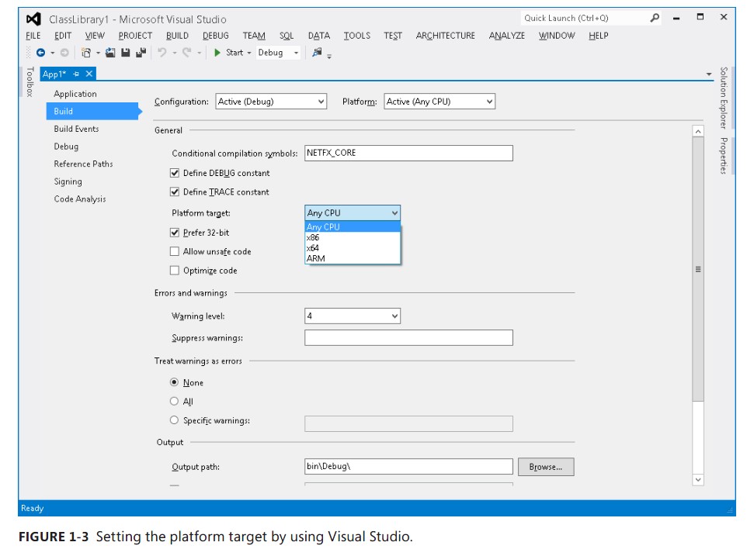The height and width of the screenshot is (549, 747).
Task: Select the Specific warnings radio button
Action: [175, 420]
